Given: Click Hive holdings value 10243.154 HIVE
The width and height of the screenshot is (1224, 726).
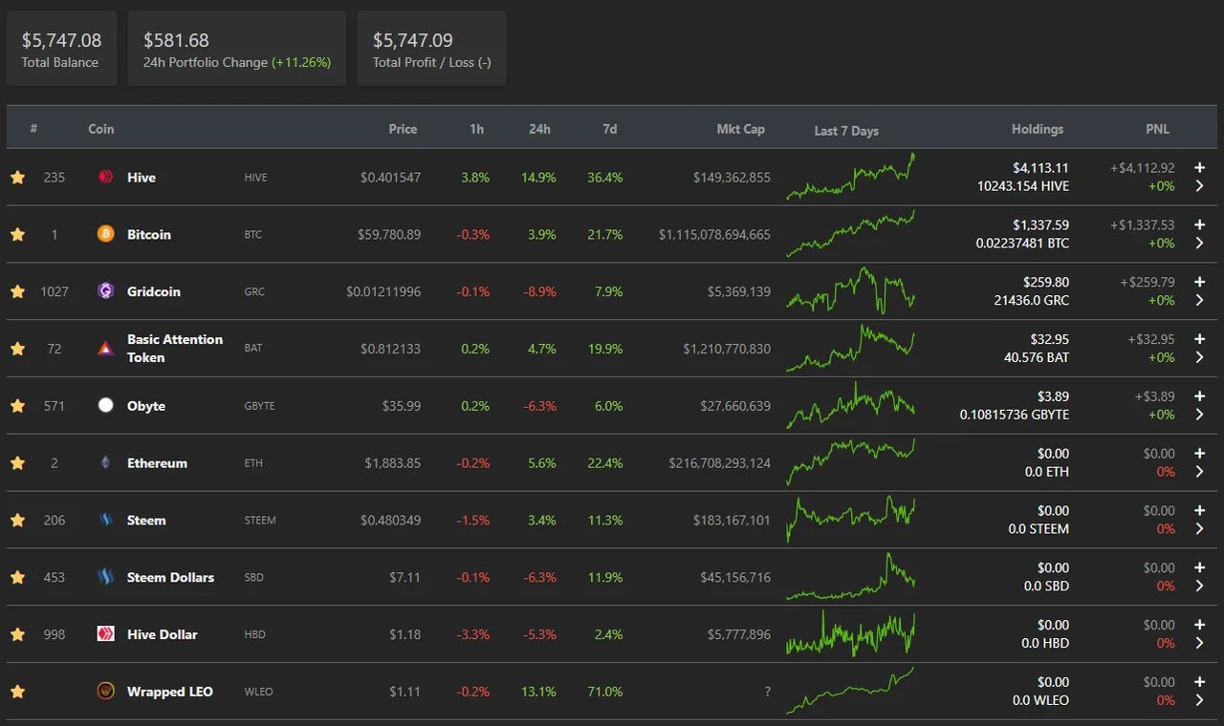Looking at the screenshot, I should coord(1023,186).
